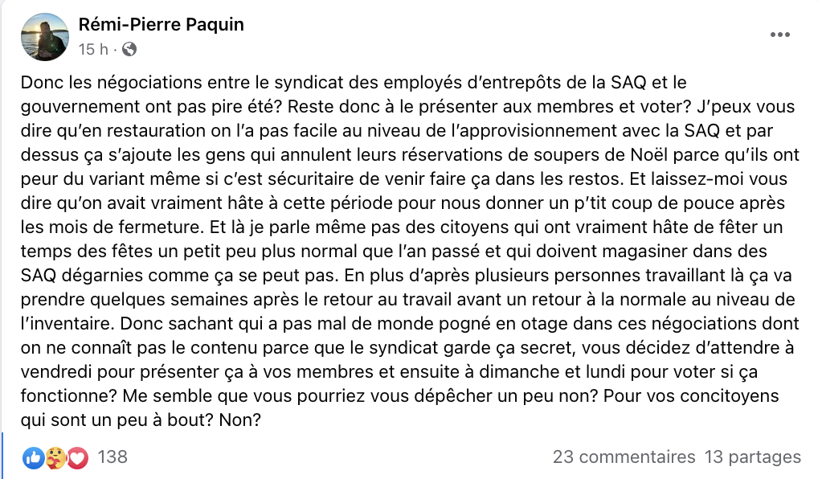Open the Rémi-Pierre Paquin profile name link
818x479 pixels.
(x=162, y=25)
